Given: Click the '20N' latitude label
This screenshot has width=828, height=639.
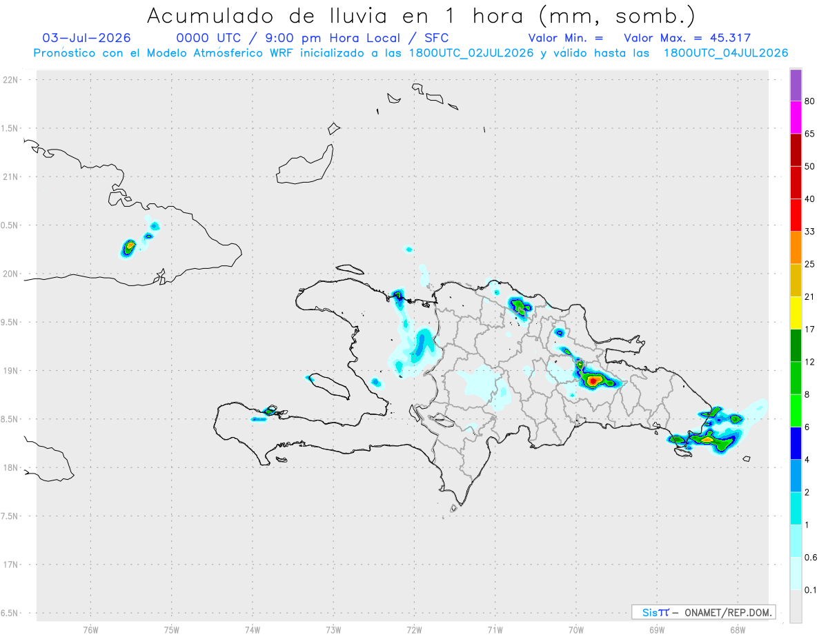Looking at the screenshot, I should (x=11, y=274).
